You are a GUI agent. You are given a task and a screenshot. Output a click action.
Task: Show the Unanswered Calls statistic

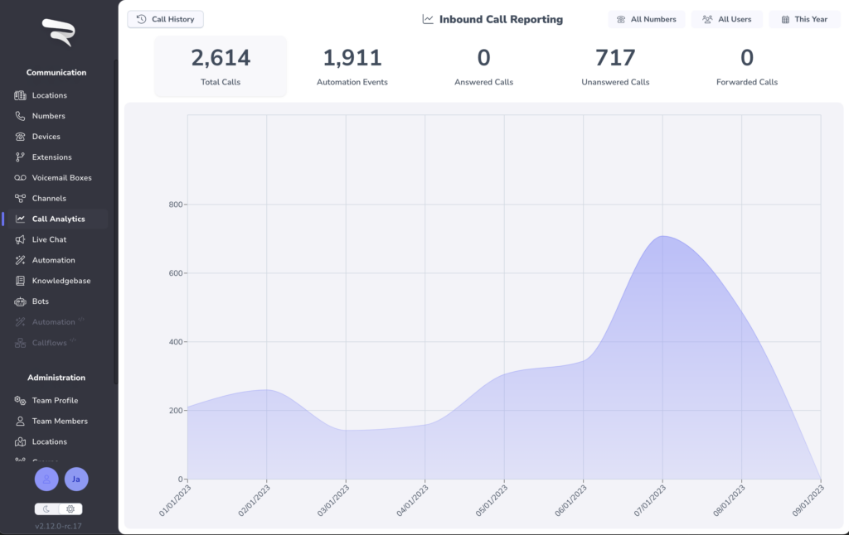click(615, 66)
